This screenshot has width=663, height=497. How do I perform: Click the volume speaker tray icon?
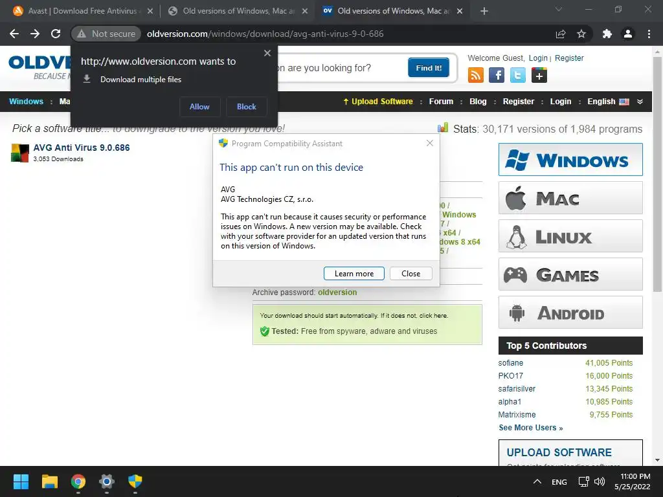click(x=599, y=481)
